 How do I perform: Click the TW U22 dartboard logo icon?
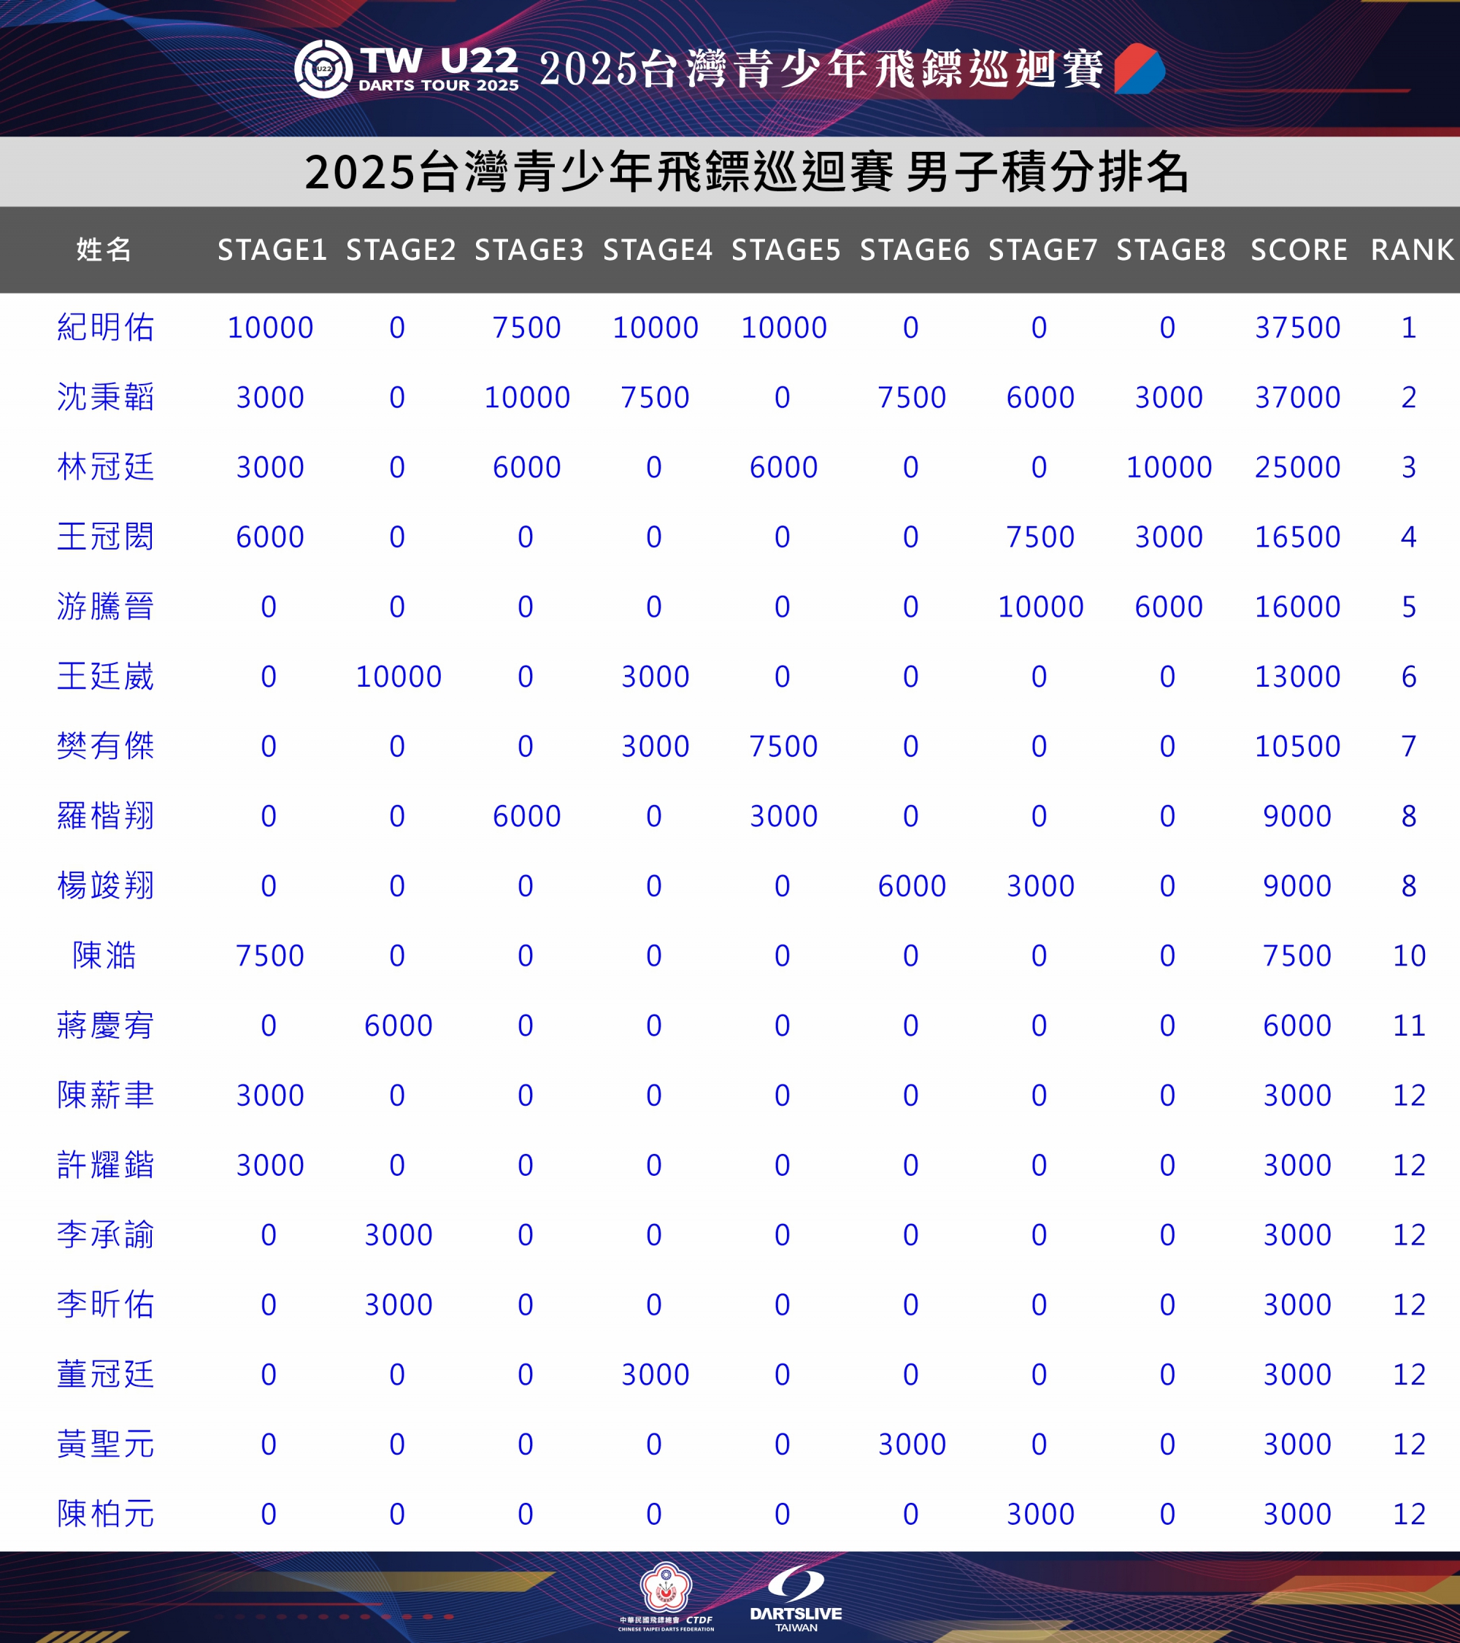[323, 69]
